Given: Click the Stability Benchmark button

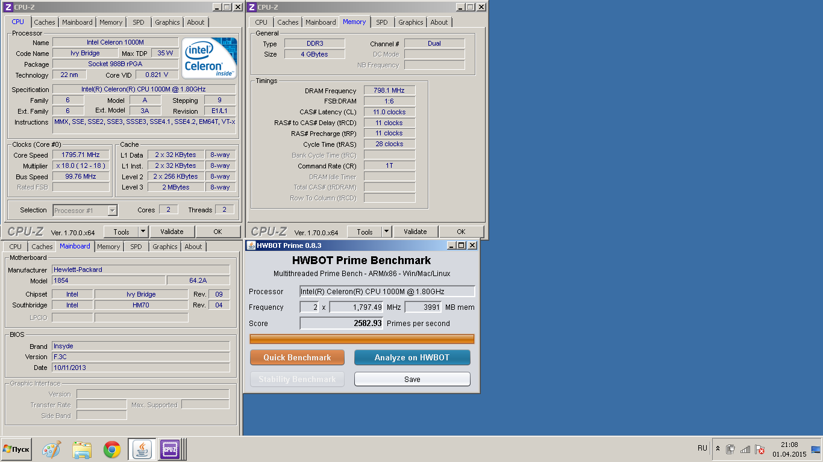Looking at the screenshot, I should click(x=297, y=379).
